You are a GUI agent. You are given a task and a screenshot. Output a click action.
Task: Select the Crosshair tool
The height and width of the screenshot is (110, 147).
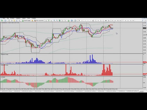[82, 21]
